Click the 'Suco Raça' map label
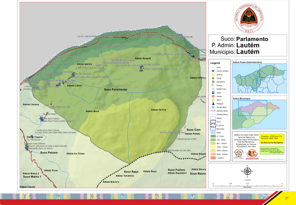The width and height of the screenshot is (296, 205). click(x=131, y=172)
